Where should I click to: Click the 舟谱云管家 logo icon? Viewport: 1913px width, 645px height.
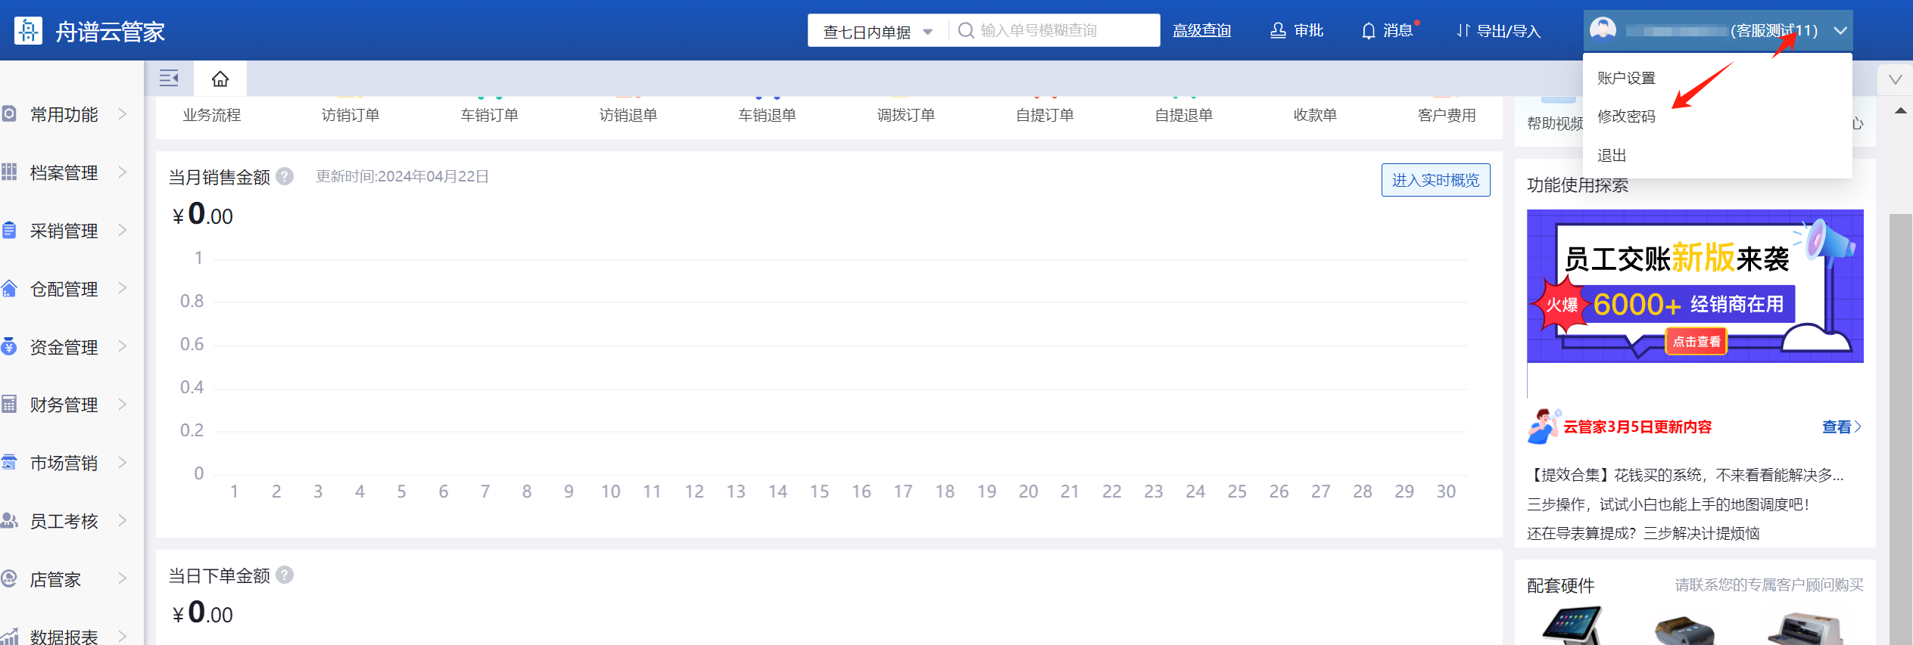tap(28, 31)
